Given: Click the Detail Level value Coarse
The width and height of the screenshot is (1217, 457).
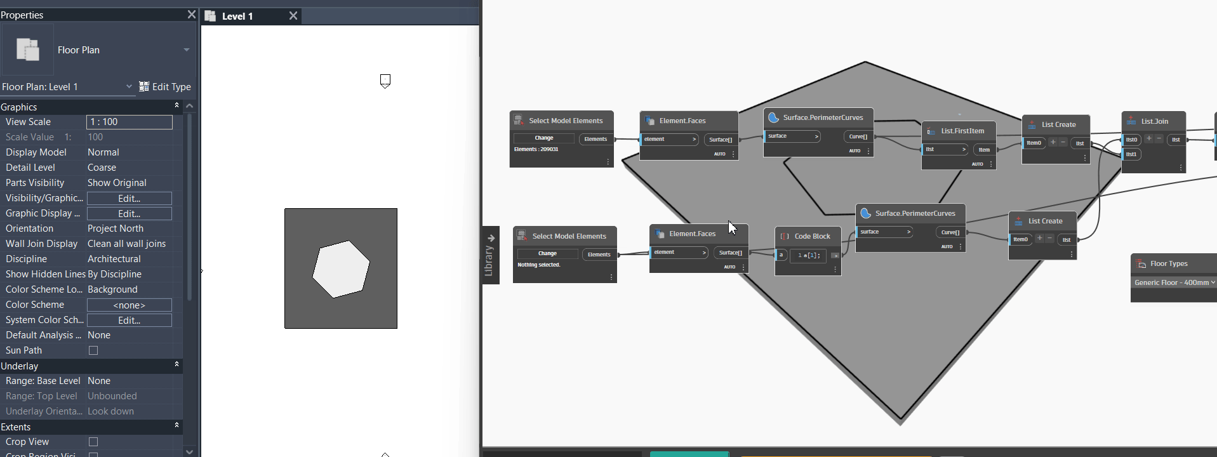Looking at the screenshot, I should [102, 168].
